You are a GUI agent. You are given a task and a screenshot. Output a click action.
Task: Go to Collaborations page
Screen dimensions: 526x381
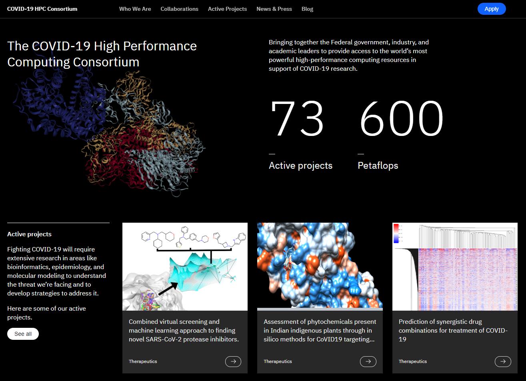(x=179, y=9)
